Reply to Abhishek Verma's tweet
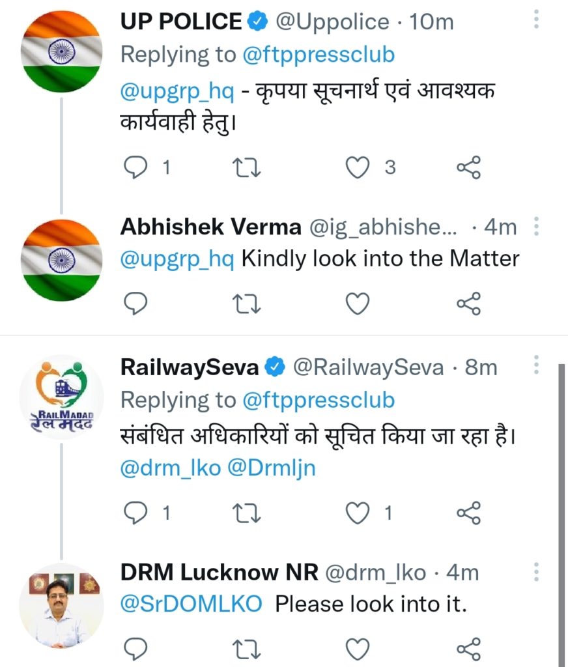568x667 pixels. coord(136,303)
